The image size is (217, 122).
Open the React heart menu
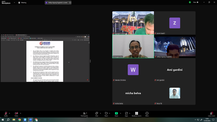coord(106,114)
